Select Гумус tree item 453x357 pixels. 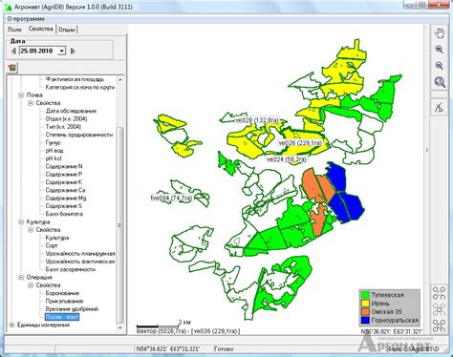coord(54,143)
